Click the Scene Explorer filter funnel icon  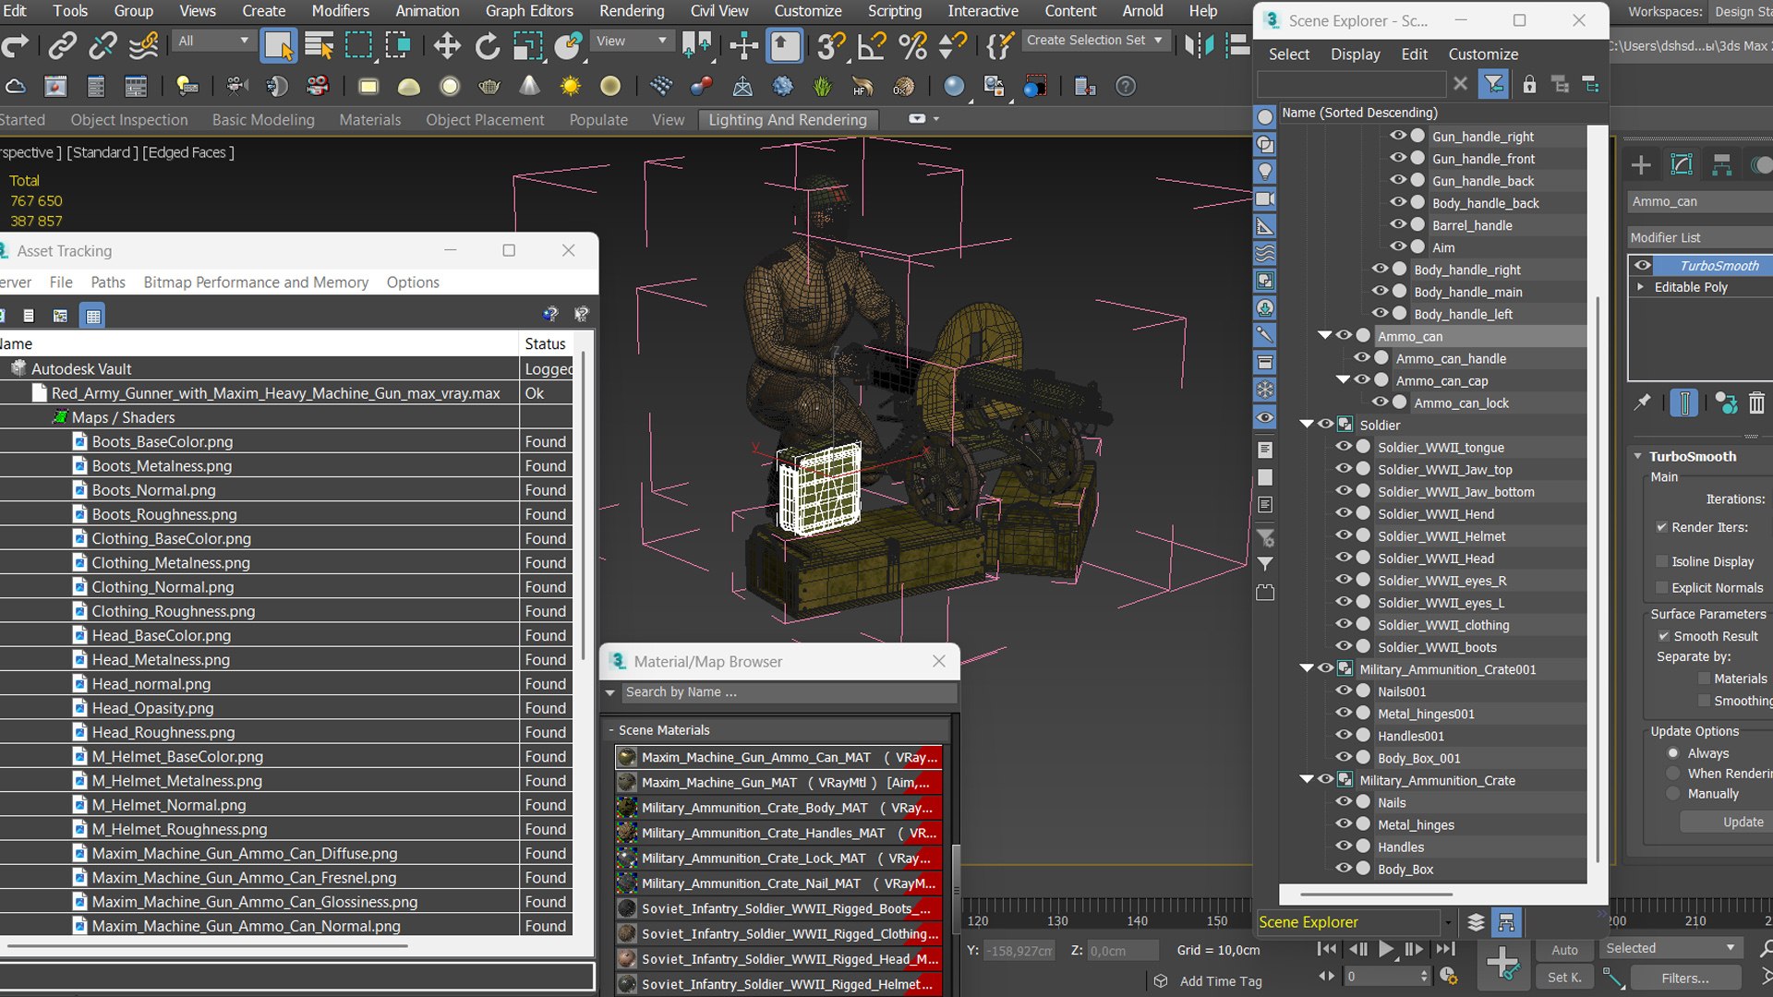click(1493, 85)
